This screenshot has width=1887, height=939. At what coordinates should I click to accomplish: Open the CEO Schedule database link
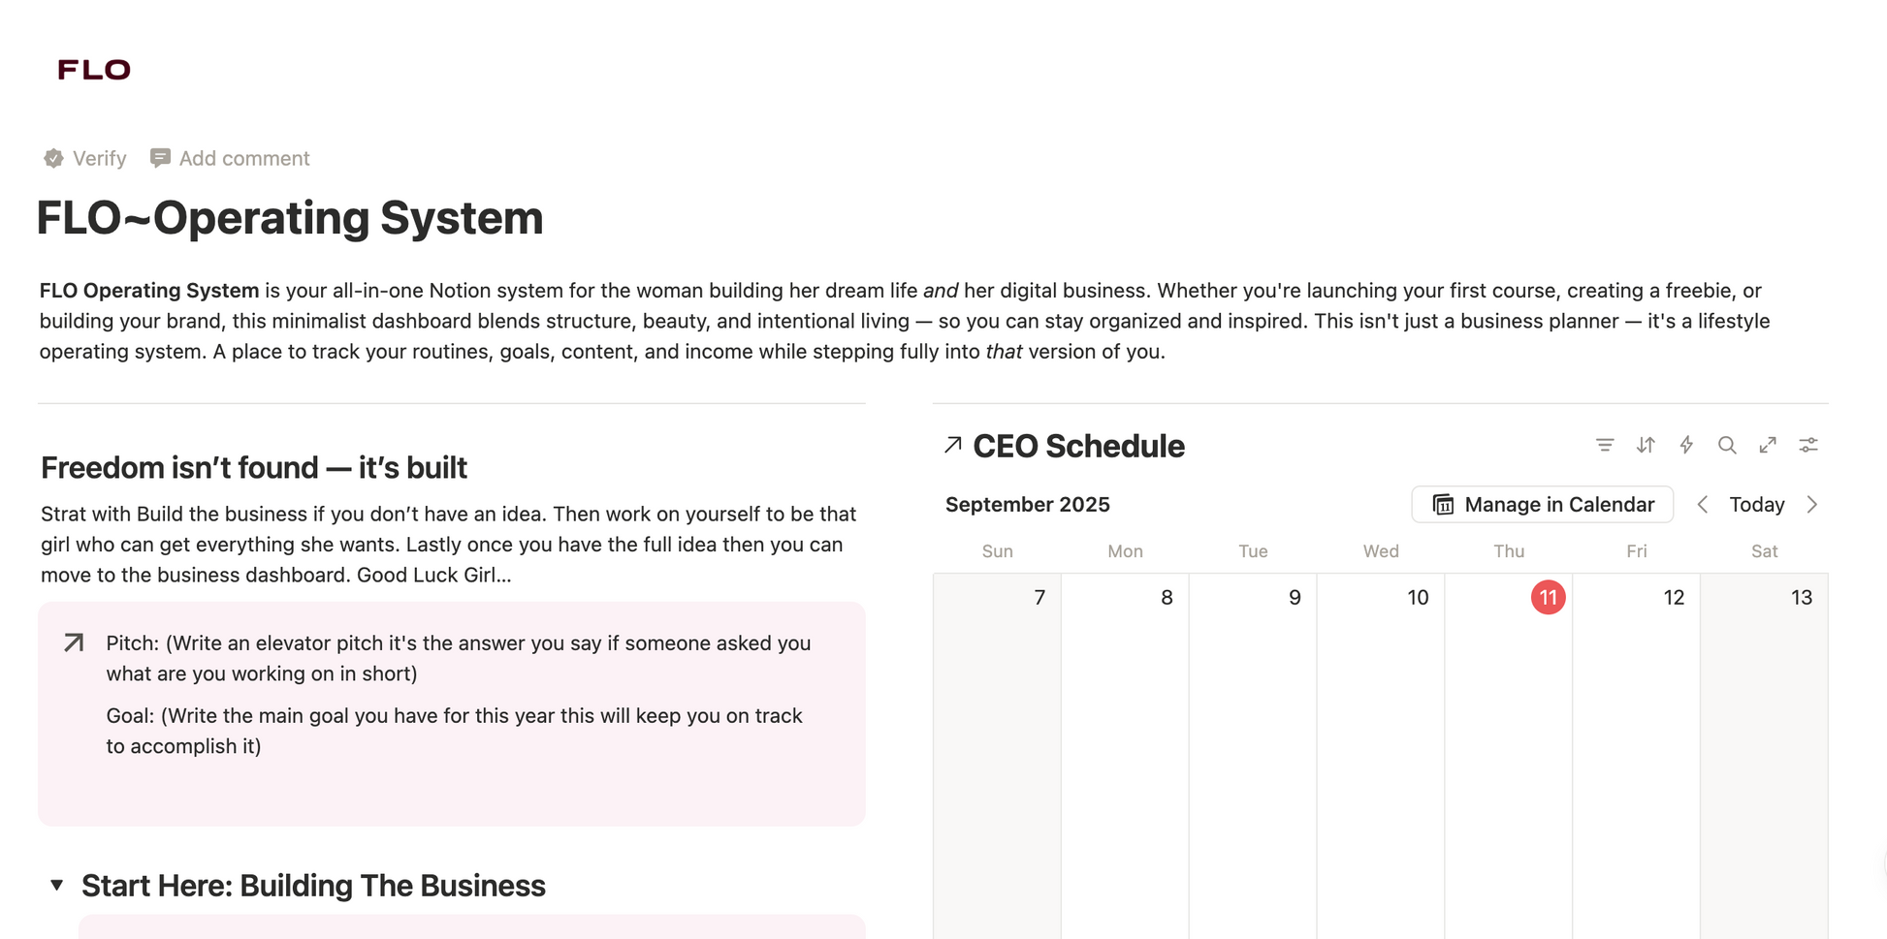(1077, 446)
